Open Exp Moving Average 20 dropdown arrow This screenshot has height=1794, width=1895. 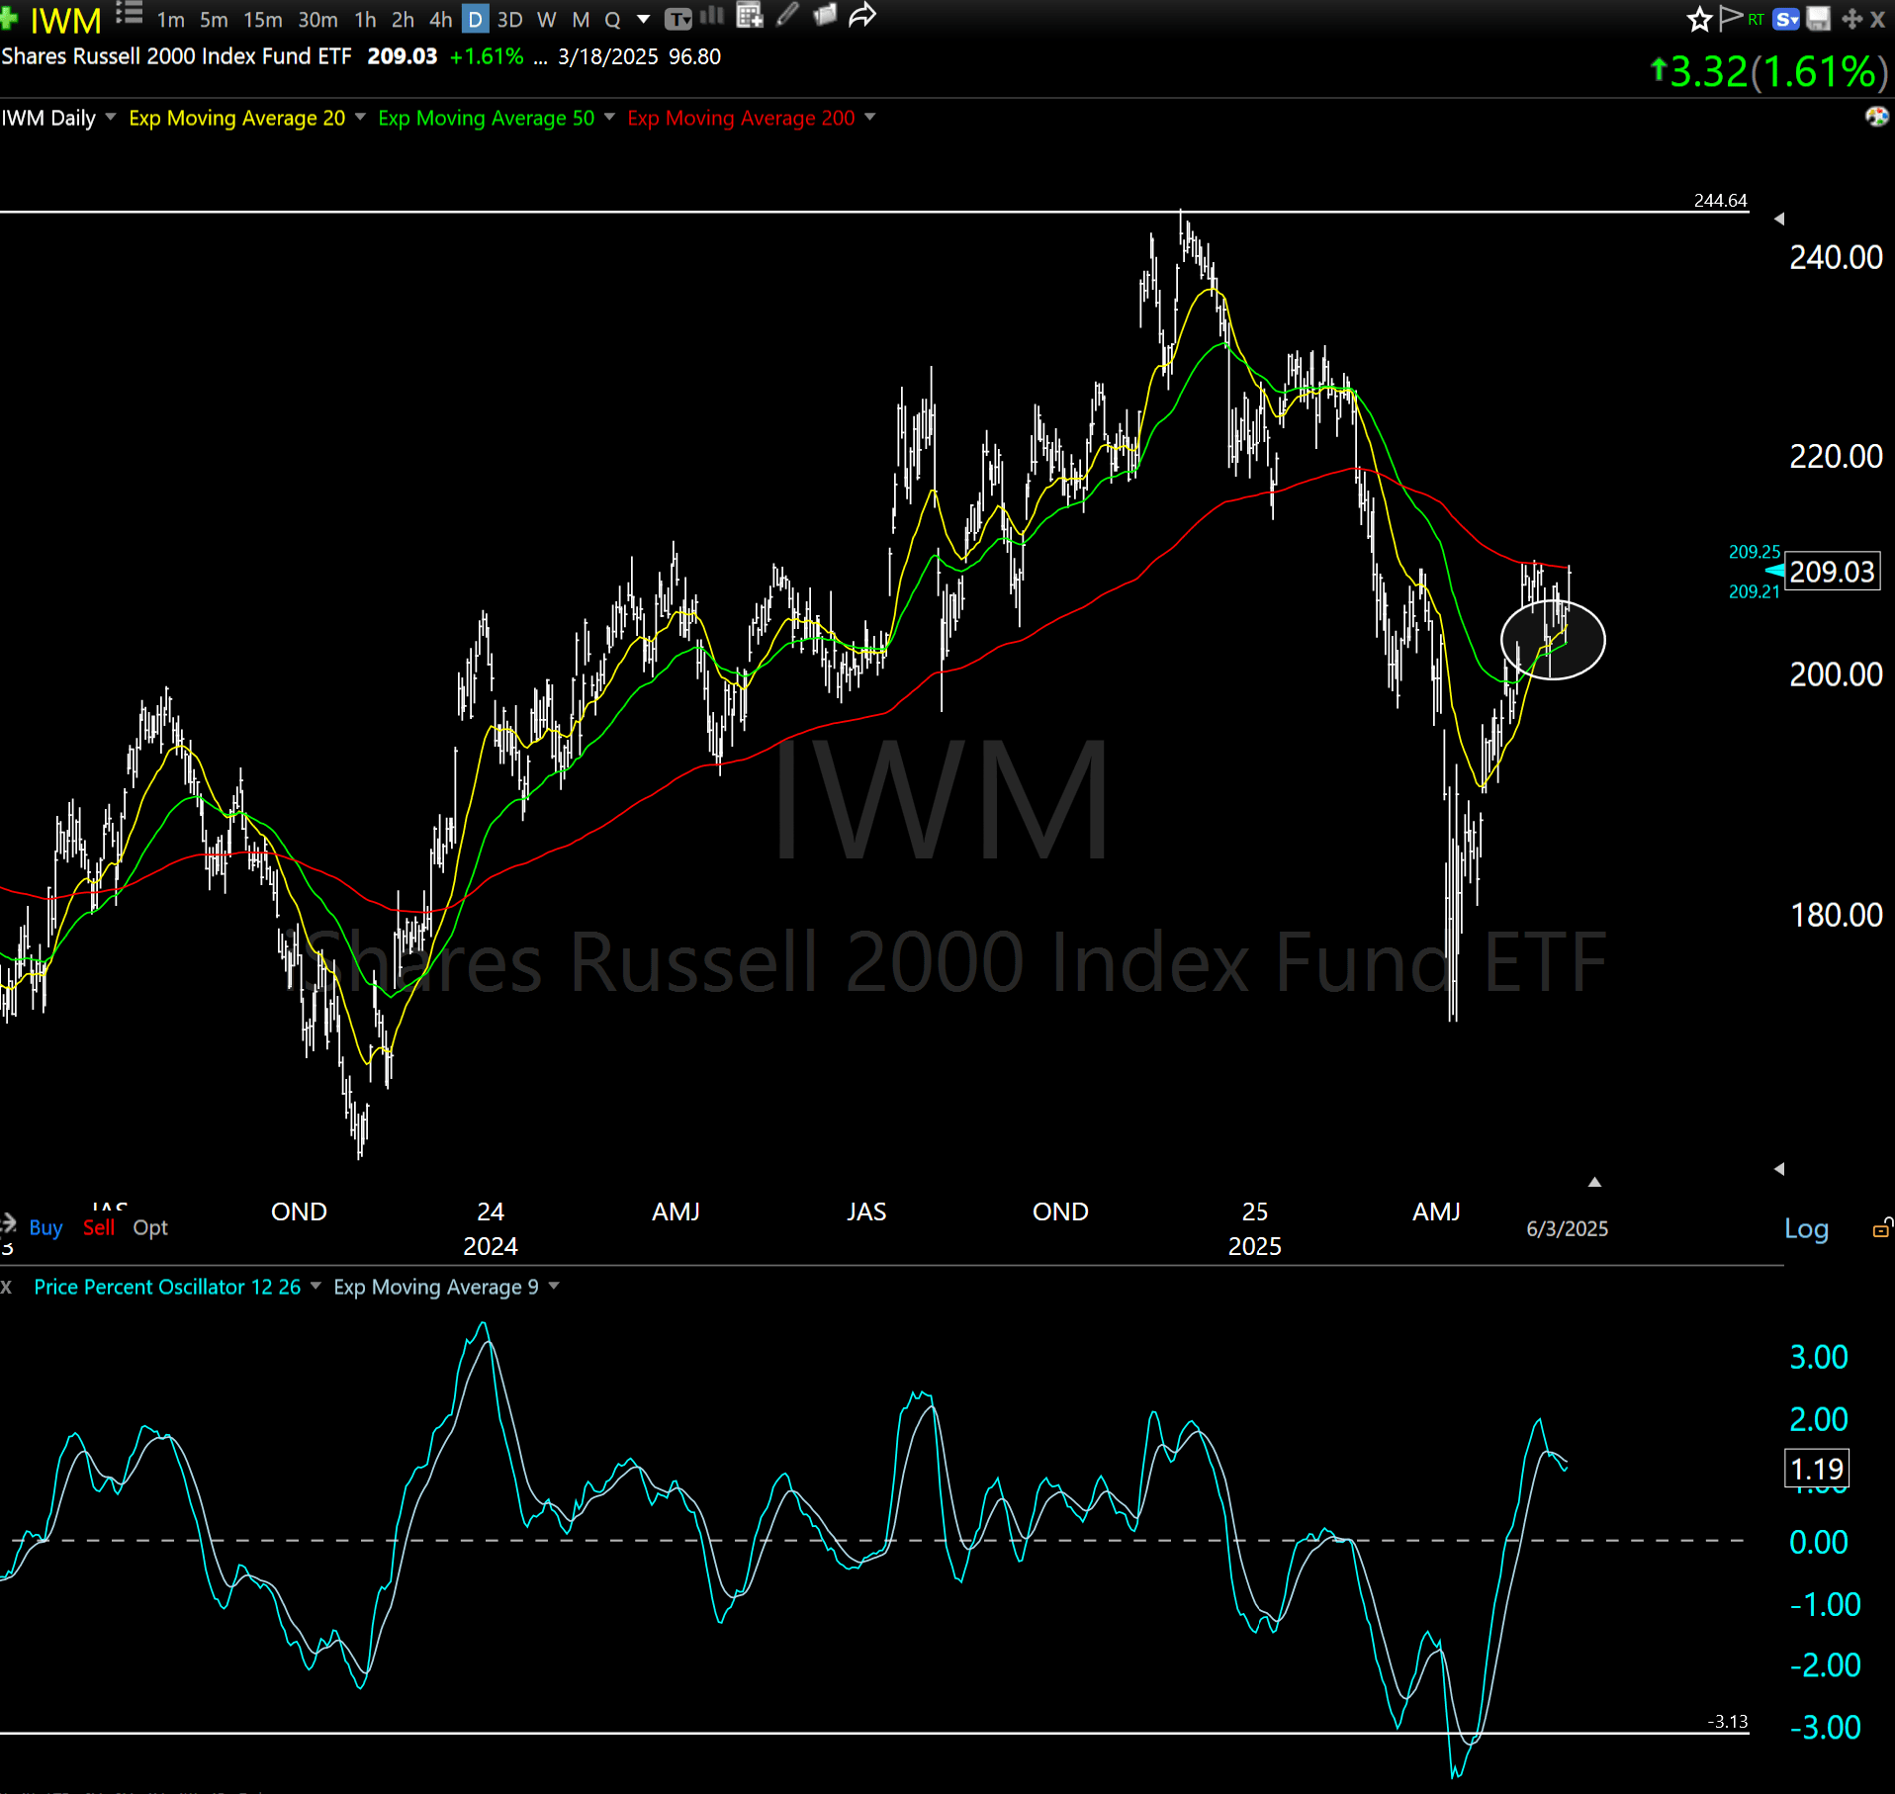point(360,118)
